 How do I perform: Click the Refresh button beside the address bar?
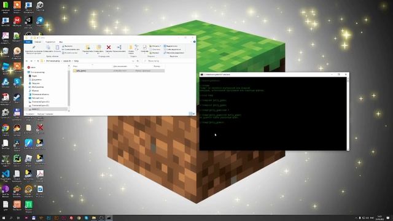[x=138, y=61]
